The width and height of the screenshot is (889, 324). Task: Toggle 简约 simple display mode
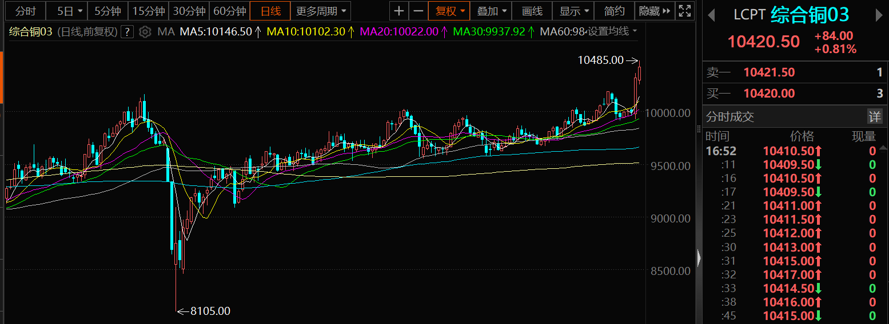(x=614, y=11)
